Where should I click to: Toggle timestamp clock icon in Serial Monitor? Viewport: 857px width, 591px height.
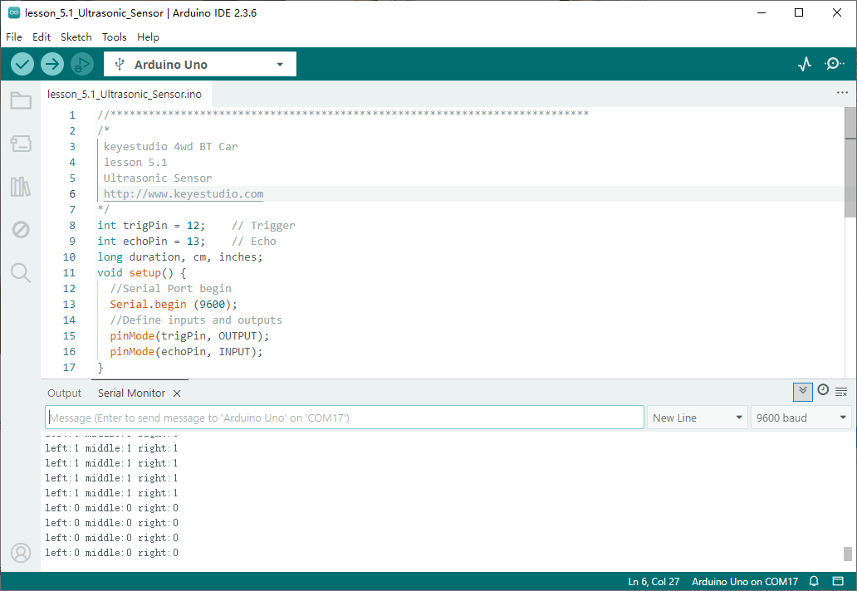[823, 390]
